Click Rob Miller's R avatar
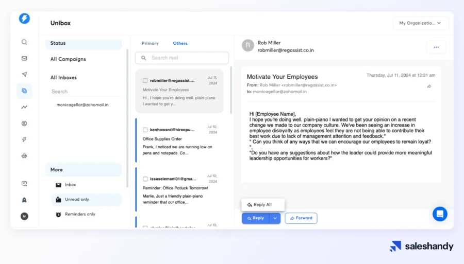Screen dimensions: 464x264 [x=248, y=45]
